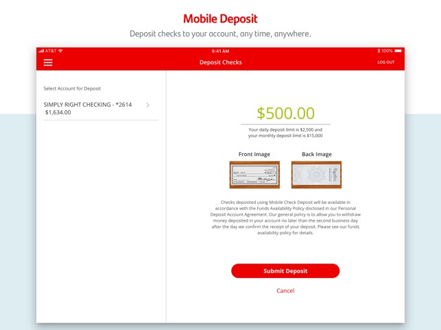Click the AT&T carrier label
Image resolution: width=441 pixels, height=330 pixels.
click(x=51, y=51)
